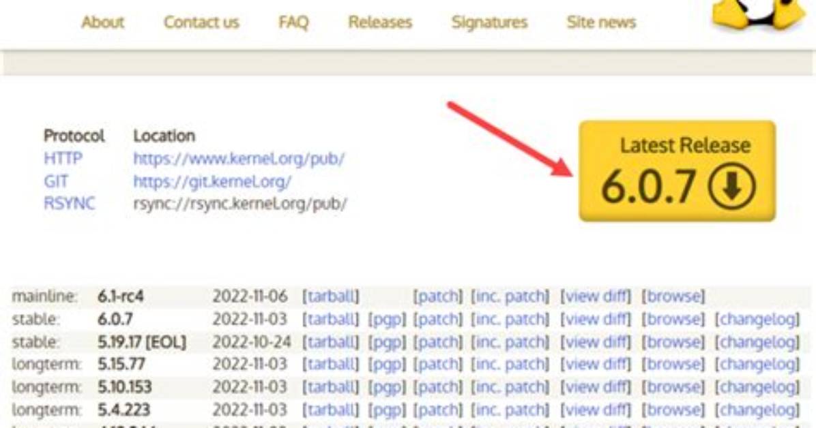
Task: Open the HTTP protocol link
Action: (x=63, y=158)
